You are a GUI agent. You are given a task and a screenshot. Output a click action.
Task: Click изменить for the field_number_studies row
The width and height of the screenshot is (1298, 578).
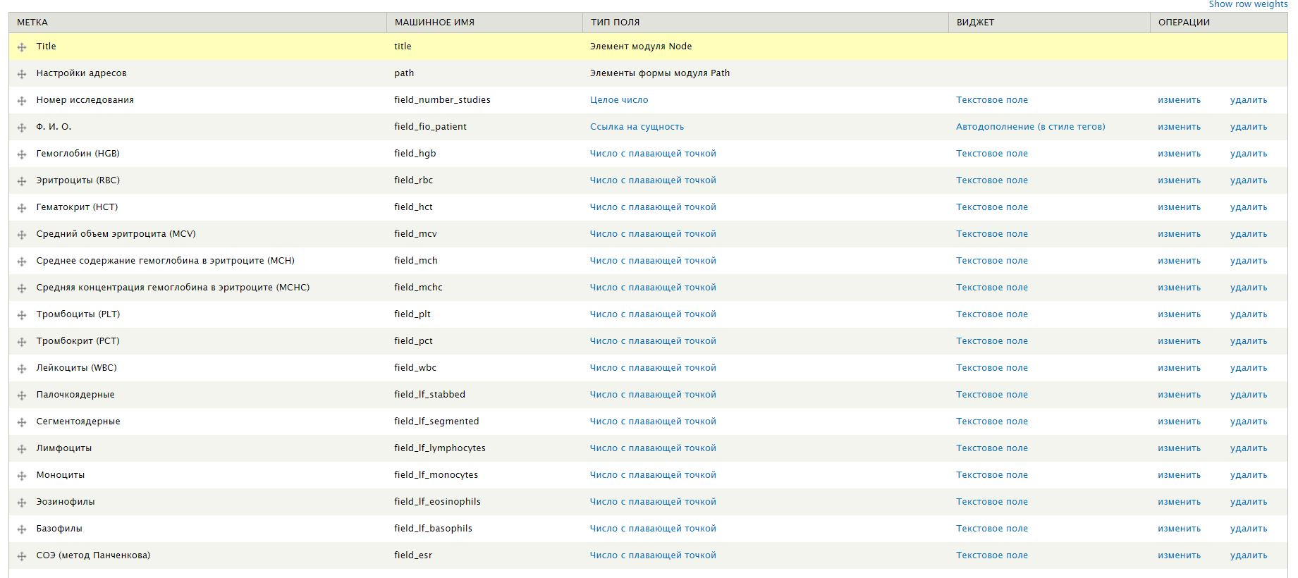pos(1179,100)
